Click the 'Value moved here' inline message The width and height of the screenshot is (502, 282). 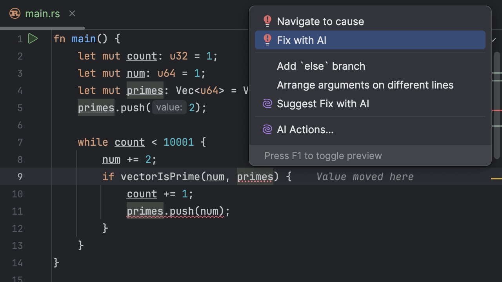tap(365, 177)
